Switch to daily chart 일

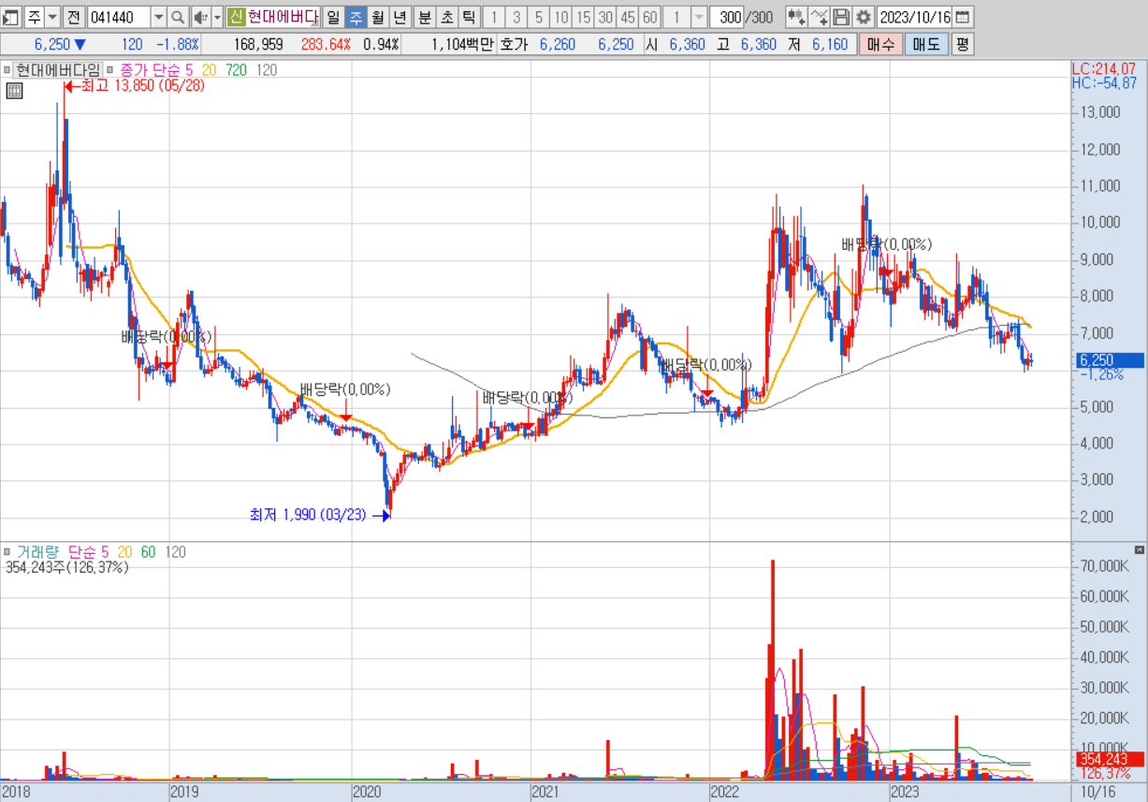click(333, 17)
